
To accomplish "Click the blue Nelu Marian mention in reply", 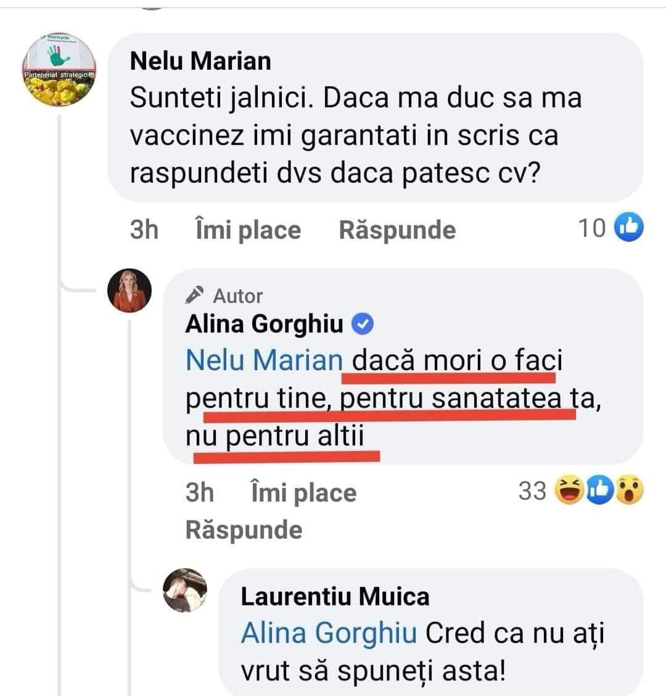I will (x=263, y=360).
